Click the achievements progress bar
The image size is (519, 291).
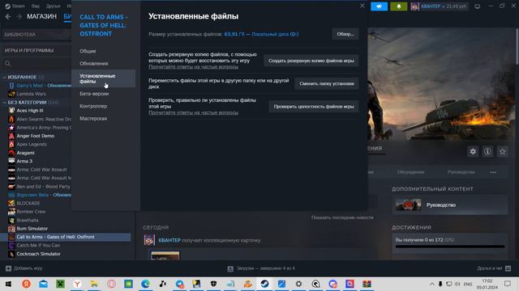(450, 247)
